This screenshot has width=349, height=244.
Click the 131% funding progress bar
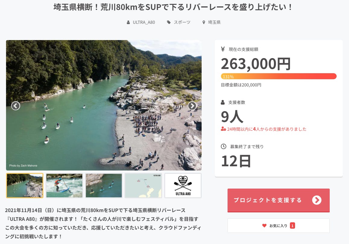pyautogui.click(x=278, y=76)
